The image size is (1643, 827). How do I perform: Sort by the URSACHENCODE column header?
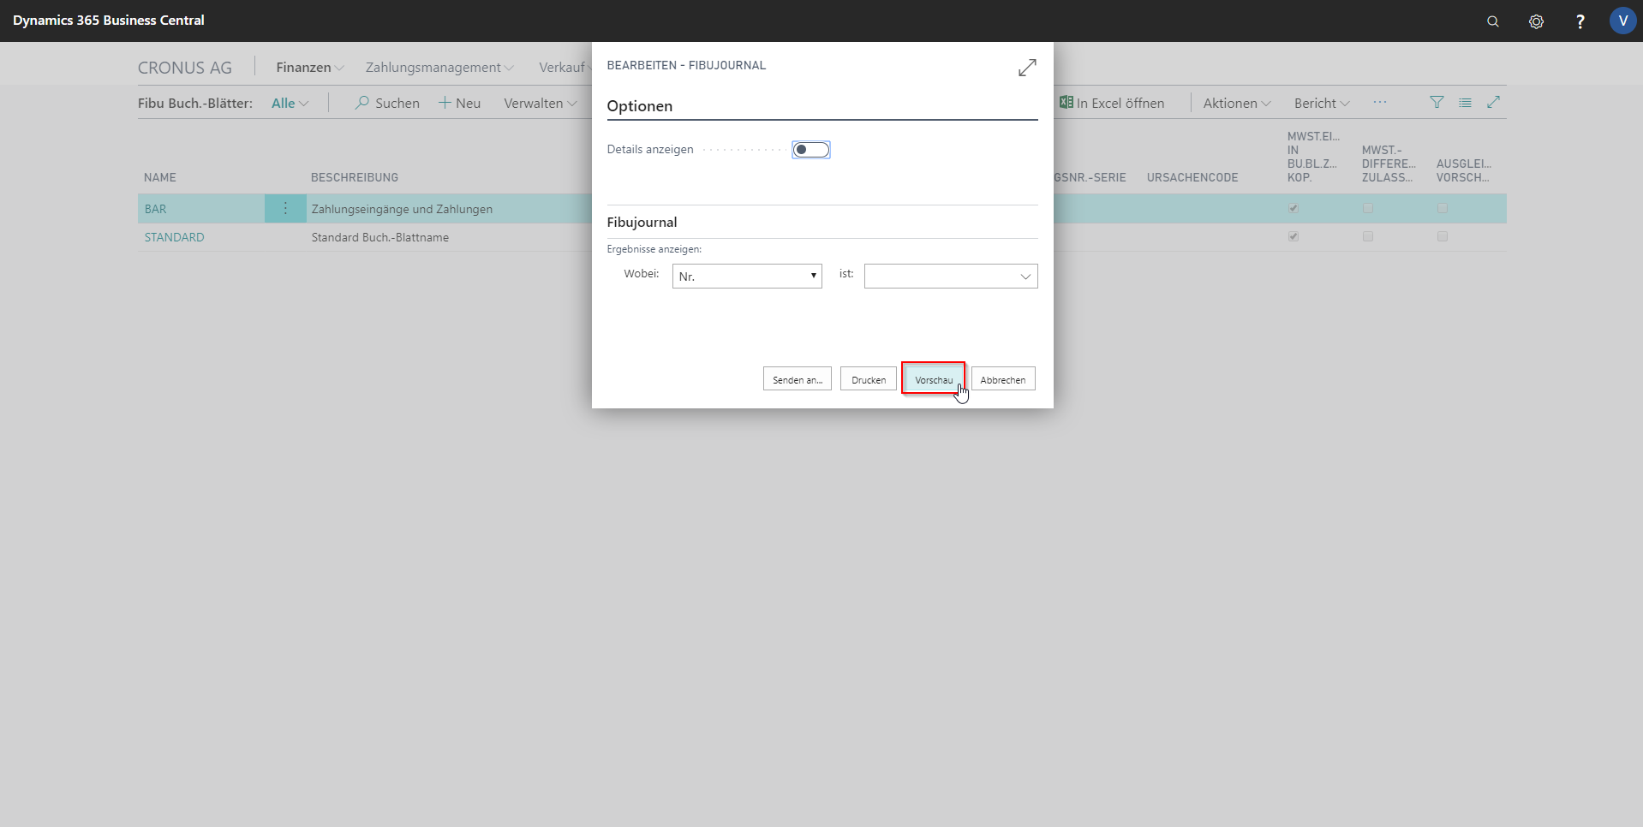point(1192,177)
